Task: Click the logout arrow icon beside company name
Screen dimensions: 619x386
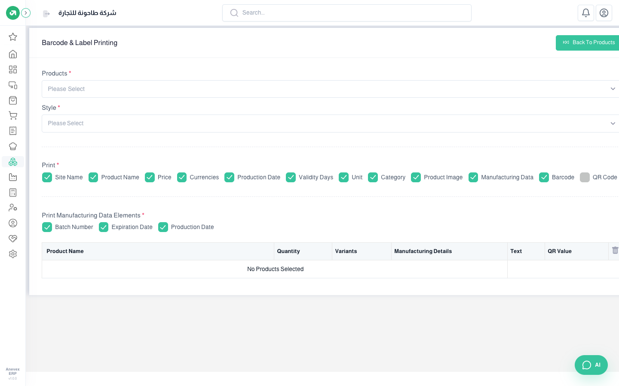Action: pyautogui.click(x=46, y=14)
